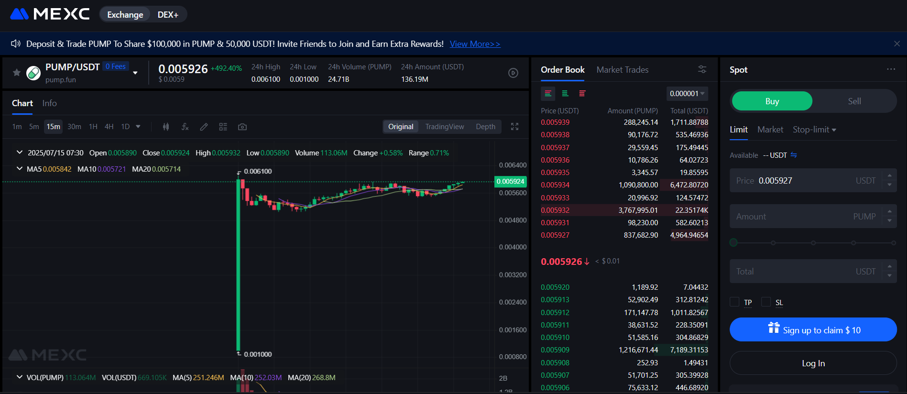Open chart layout settings icon
907x394 pixels.
coord(223,127)
